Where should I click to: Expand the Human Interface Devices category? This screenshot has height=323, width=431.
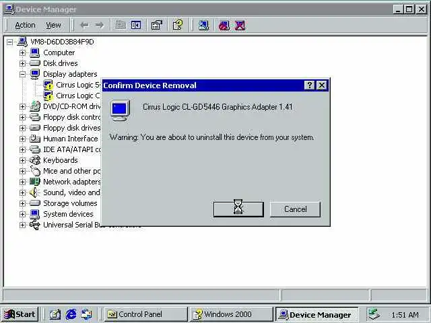click(22, 139)
